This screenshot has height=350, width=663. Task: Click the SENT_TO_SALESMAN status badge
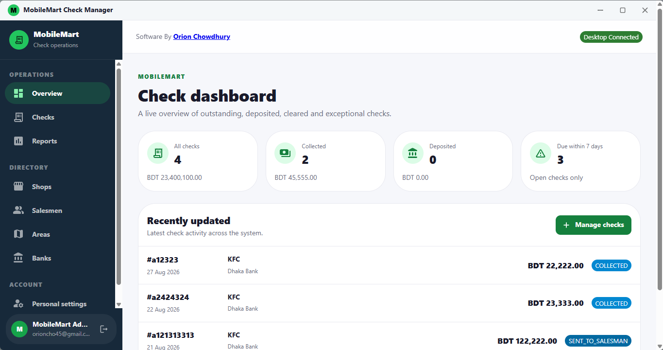(598, 341)
